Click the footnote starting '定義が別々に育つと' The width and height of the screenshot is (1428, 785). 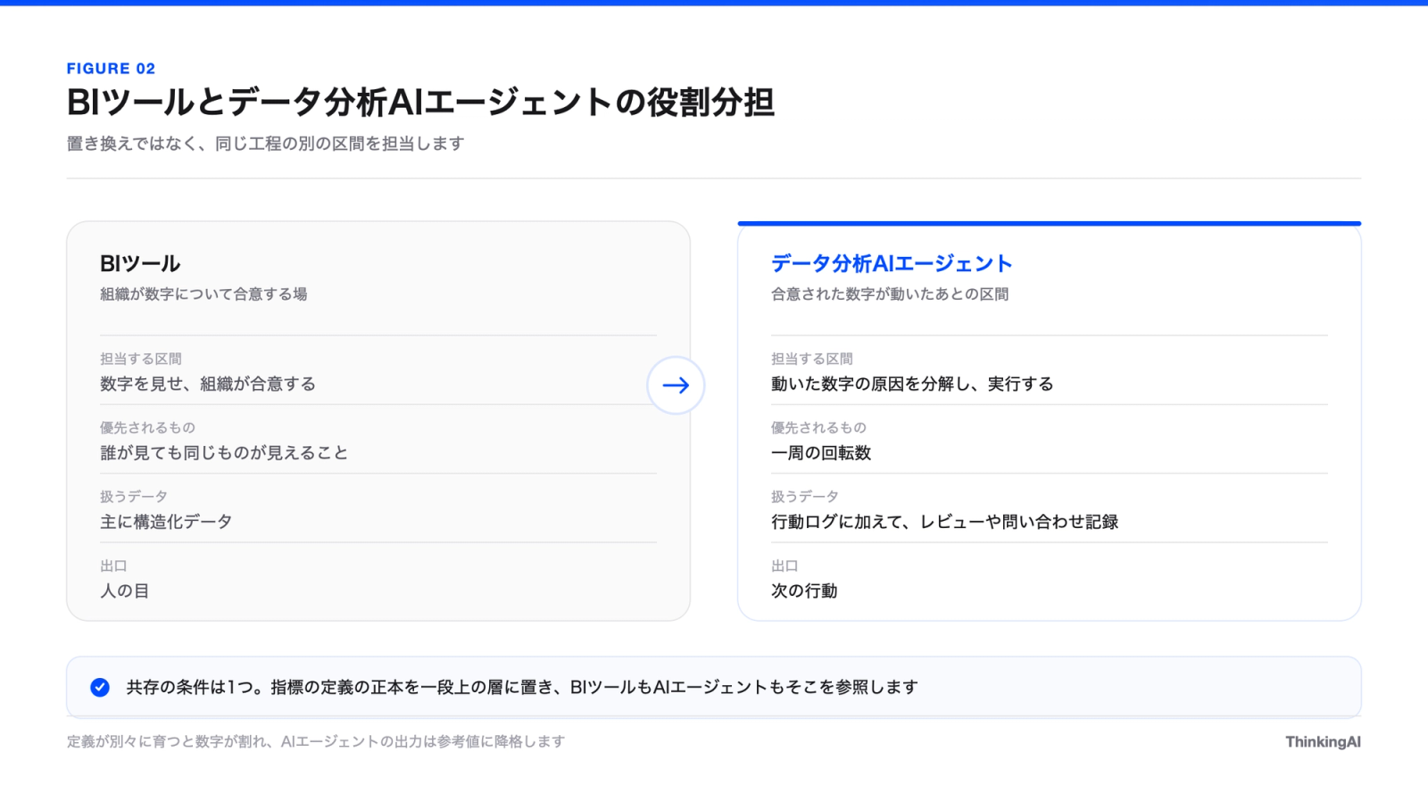316,741
